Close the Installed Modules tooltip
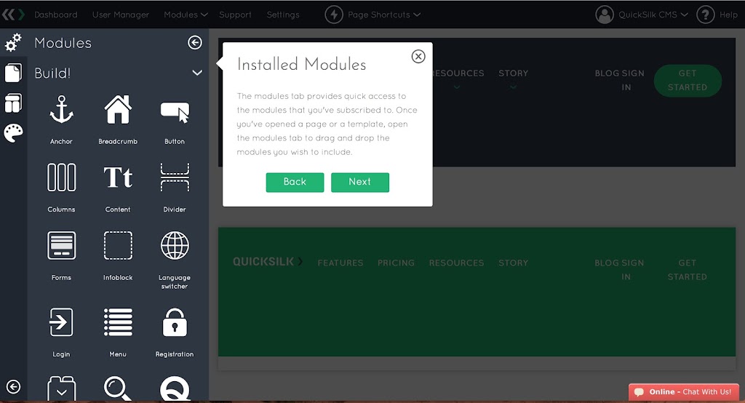 point(418,57)
